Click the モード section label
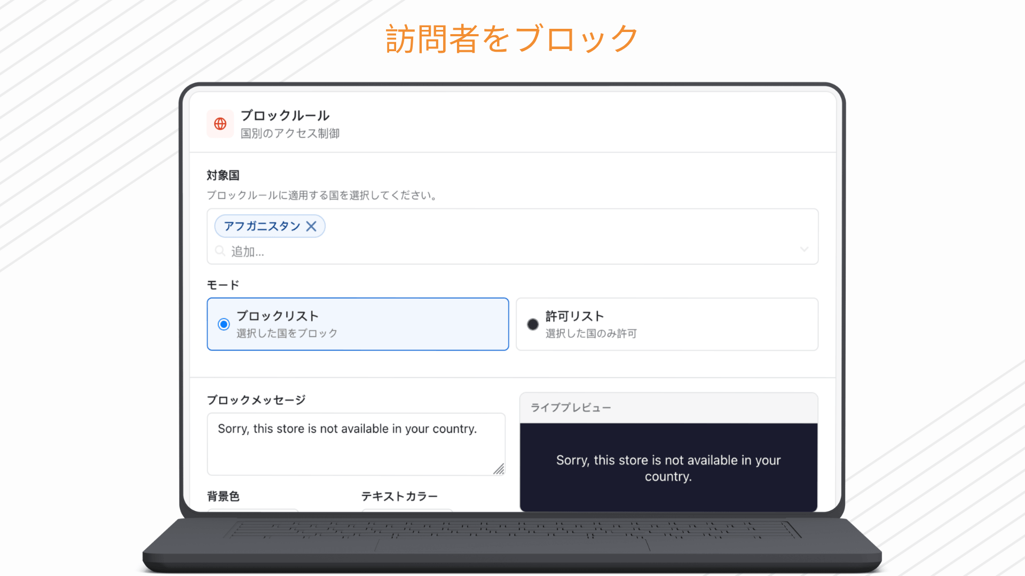 pos(223,285)
